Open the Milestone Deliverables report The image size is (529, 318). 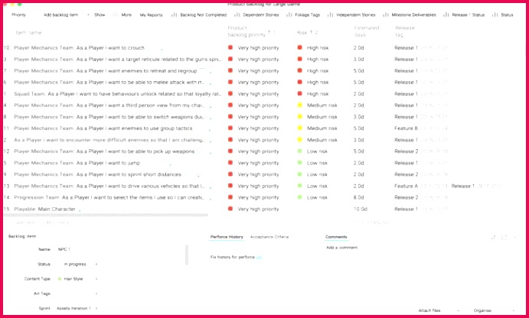click(413, 15)
